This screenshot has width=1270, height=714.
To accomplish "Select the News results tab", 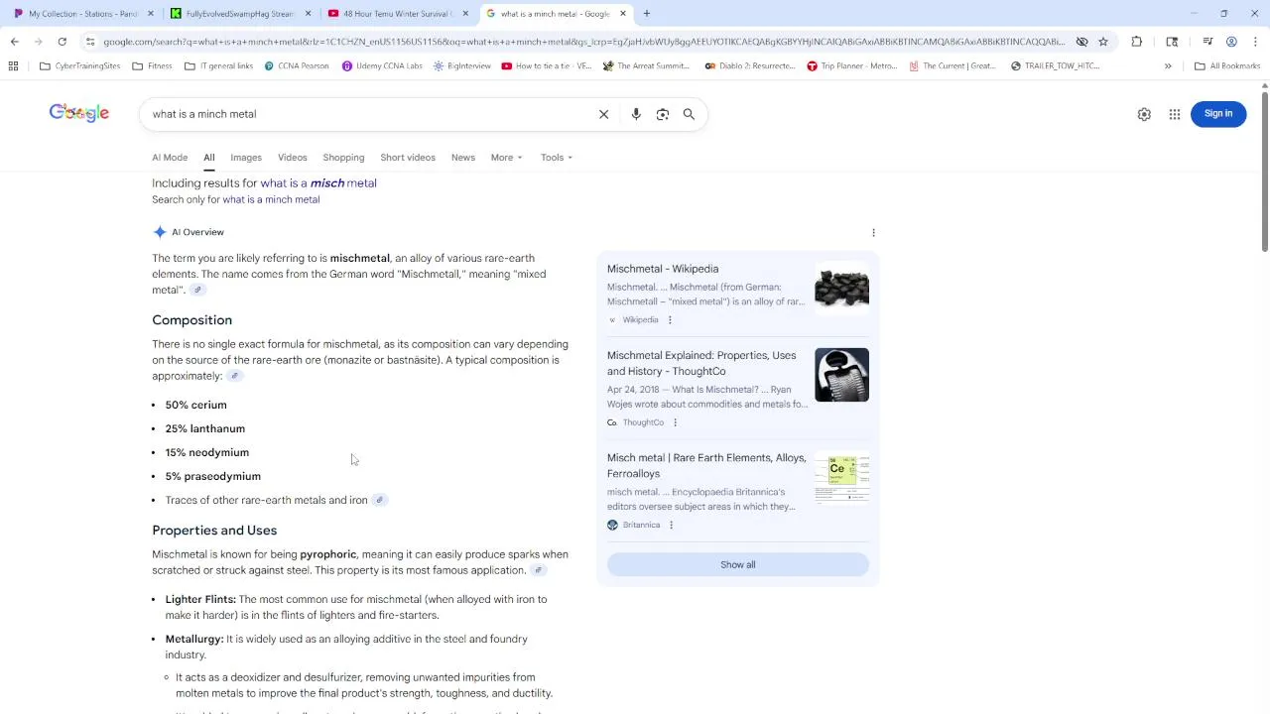I will click(463, 158).
